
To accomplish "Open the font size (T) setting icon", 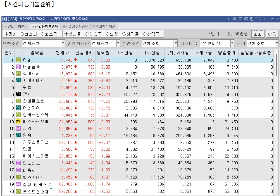I will pos(256,19).
